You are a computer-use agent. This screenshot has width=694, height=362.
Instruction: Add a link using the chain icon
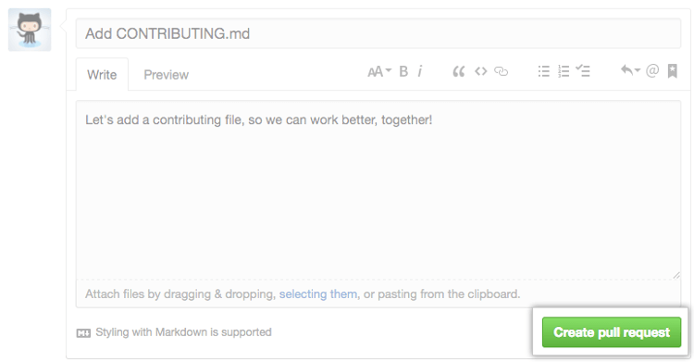pyautogui.click(x=501, y=71)
